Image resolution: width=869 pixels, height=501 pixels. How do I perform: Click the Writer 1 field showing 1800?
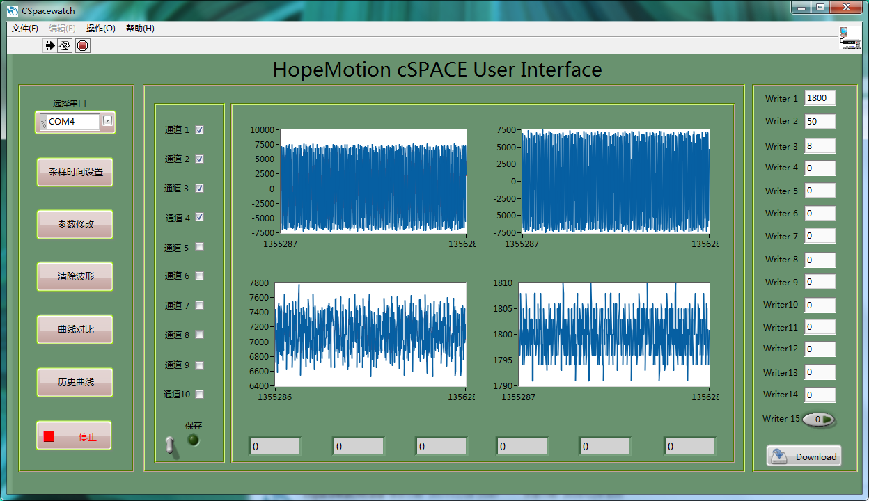click(820, 98)
